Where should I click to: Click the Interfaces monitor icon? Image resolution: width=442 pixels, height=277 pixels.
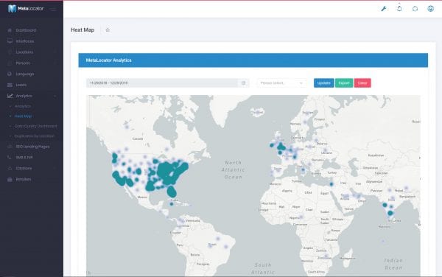[x=10, y=41]
